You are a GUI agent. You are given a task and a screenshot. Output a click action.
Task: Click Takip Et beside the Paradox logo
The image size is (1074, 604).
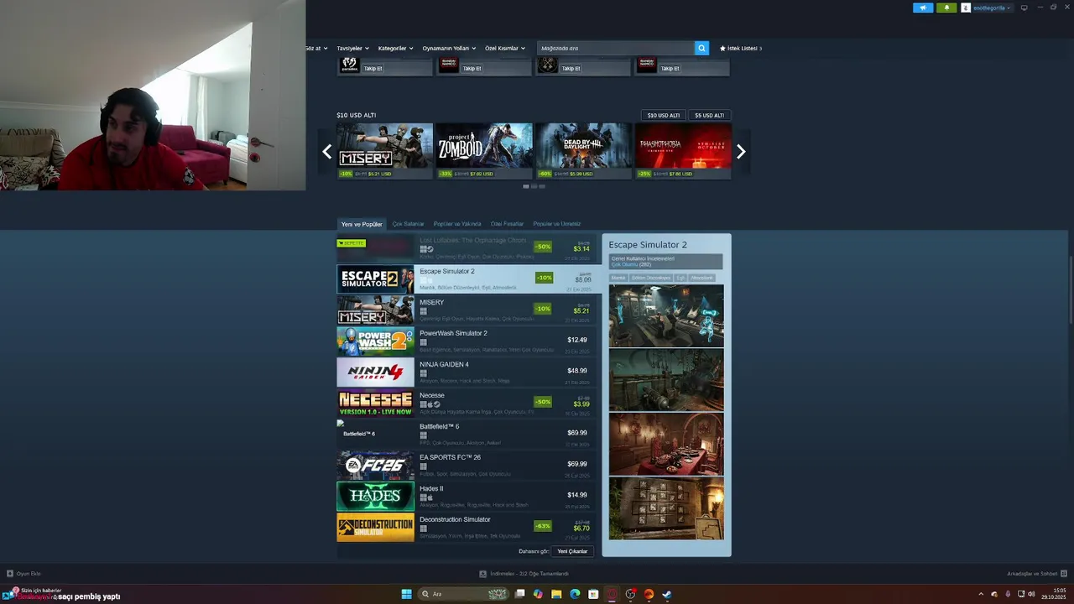(x=373, y=68)
